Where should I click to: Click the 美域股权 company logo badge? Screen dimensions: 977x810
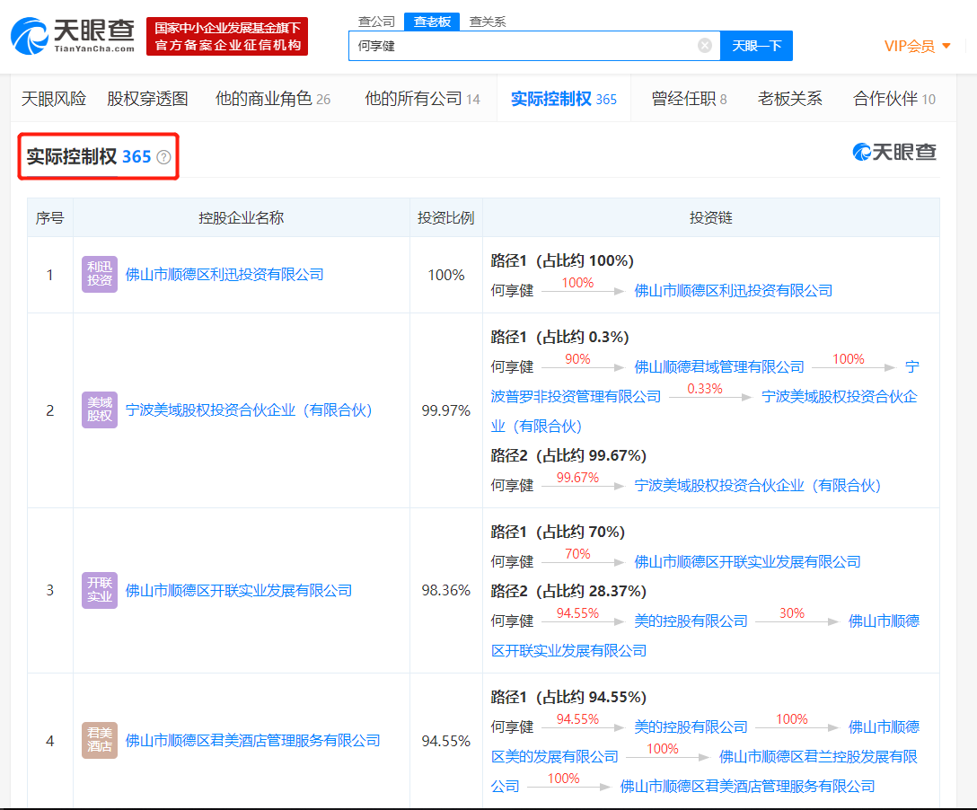[x=100, y=410]
